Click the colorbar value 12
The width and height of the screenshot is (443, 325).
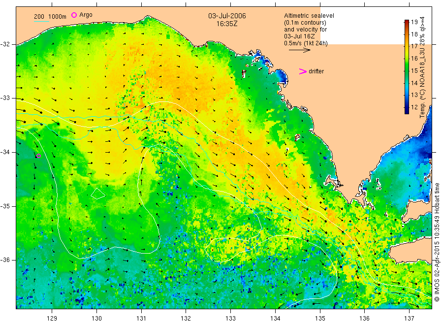414,107
